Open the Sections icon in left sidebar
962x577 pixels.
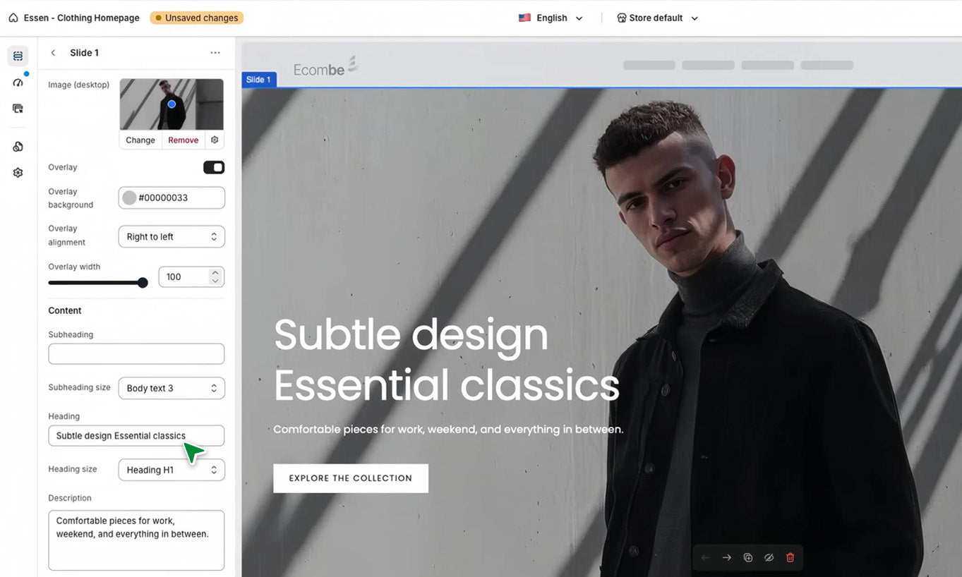click(18, 56)
